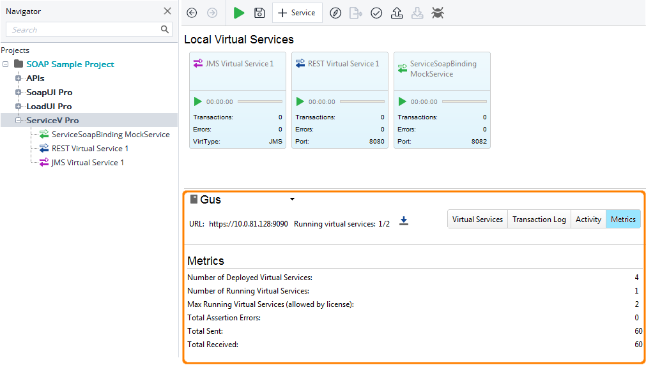The width and height of the screenshot is (646, 365).
Task: Click the Total Assertion Errors row
Action: pos(413,318)
